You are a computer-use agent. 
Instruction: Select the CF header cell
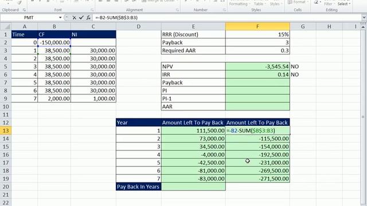tap(54, 34)
